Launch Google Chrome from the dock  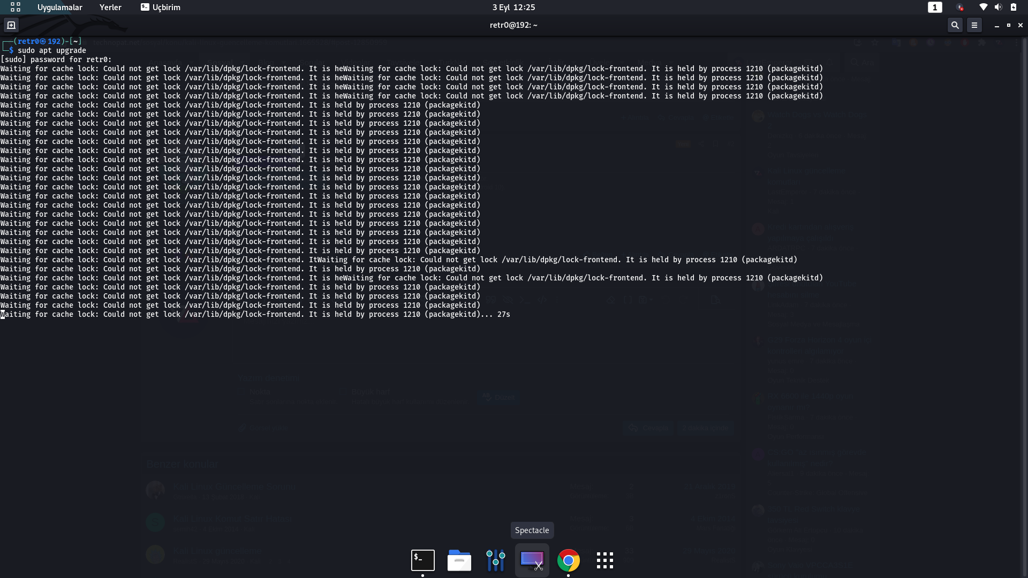[568, 560]
